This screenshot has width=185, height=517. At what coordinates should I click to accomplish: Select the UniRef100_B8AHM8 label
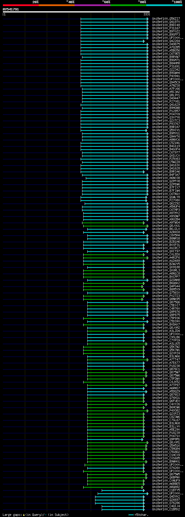click(166, 63)
